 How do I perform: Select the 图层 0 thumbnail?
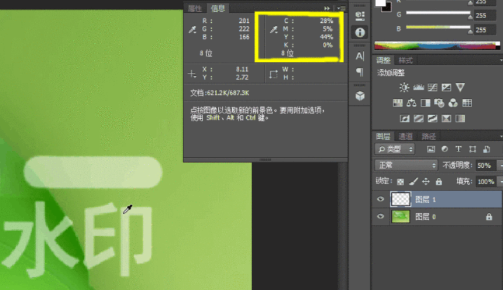click(x=401, y=216)
